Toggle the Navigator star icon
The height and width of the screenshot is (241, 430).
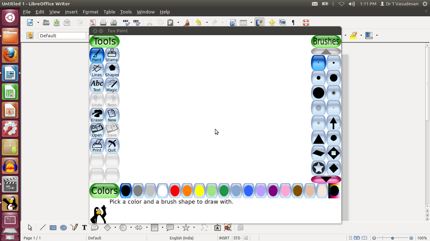pos(272,23)
